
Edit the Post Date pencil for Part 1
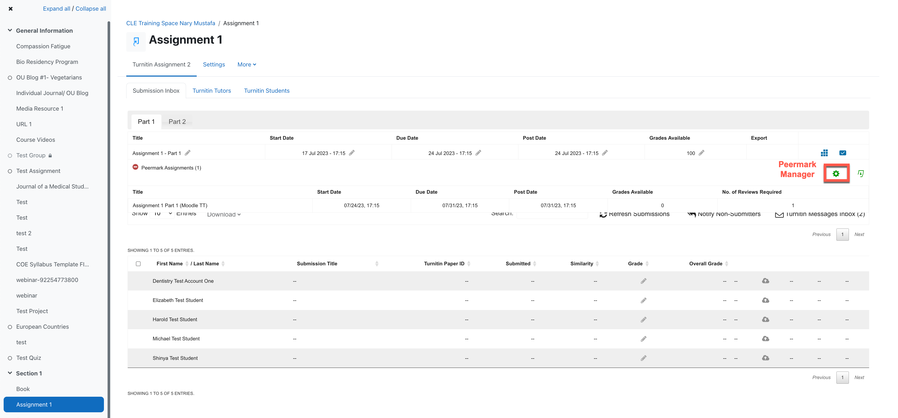[605, 153]
